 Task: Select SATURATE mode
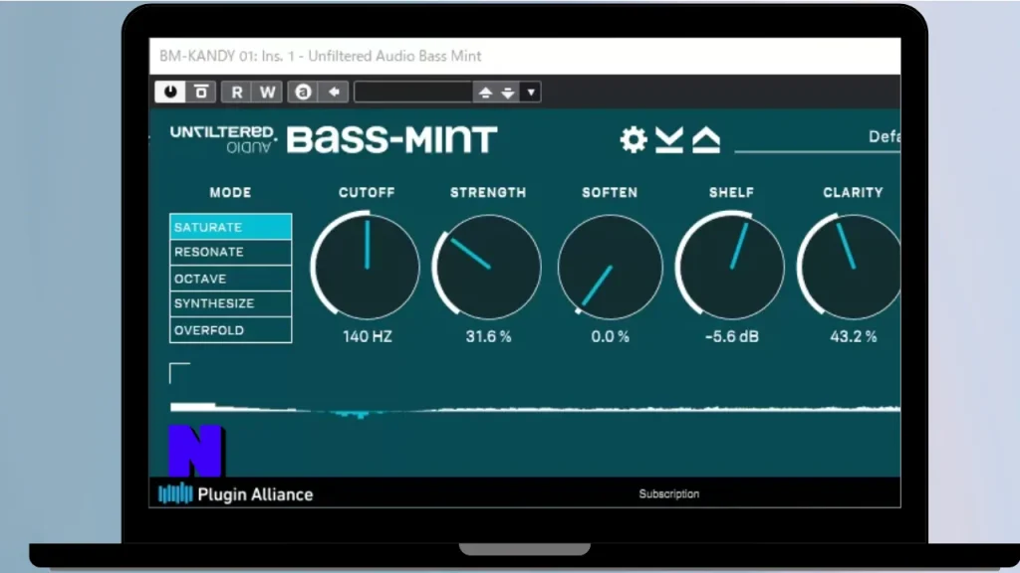(230, 227)
